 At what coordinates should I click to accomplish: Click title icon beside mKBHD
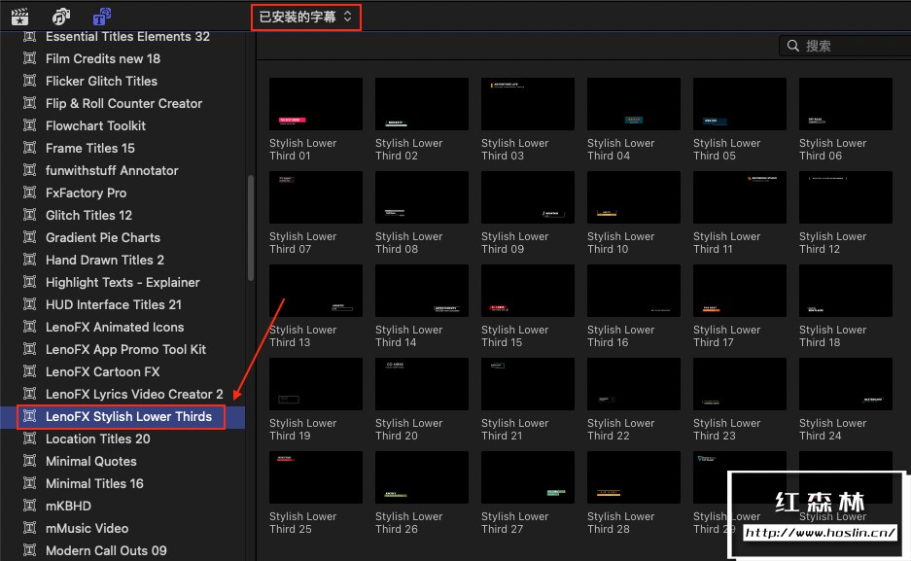click(x=29, y=506)
